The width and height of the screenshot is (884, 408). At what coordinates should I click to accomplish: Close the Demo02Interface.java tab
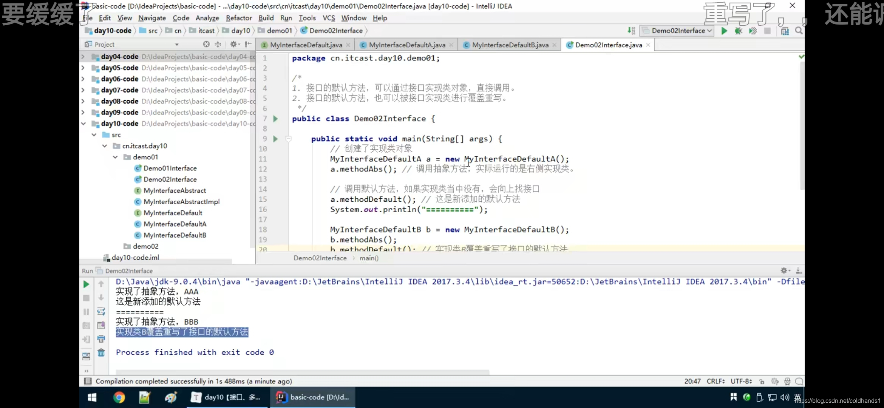[x=648, y=45]
